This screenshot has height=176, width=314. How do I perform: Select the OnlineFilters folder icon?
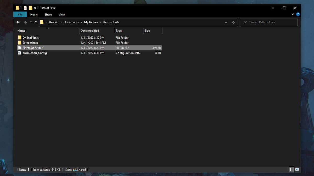click(20, 38)
